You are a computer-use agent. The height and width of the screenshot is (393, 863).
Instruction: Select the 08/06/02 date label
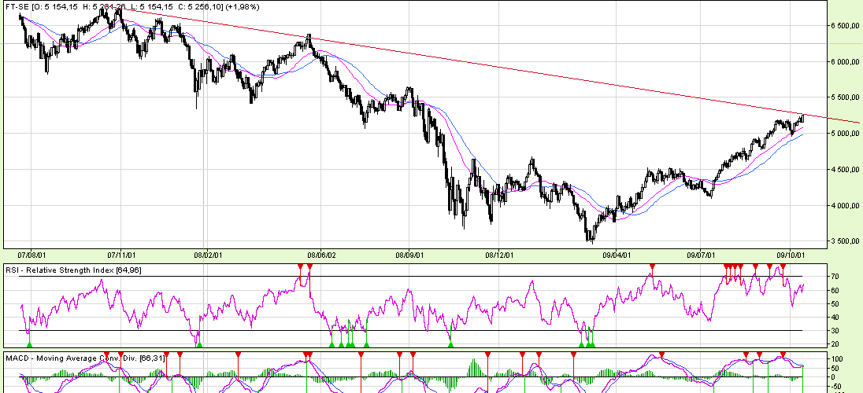[321, 255]
